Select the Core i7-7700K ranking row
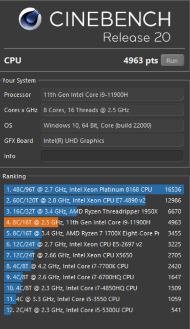 94,266
